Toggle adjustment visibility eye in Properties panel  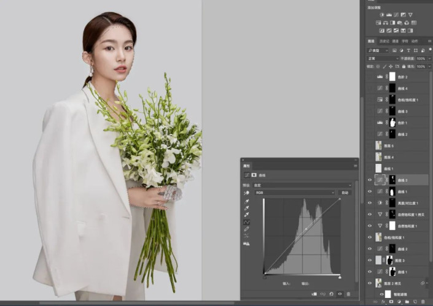pyautogui.click(x=340, y=294)
